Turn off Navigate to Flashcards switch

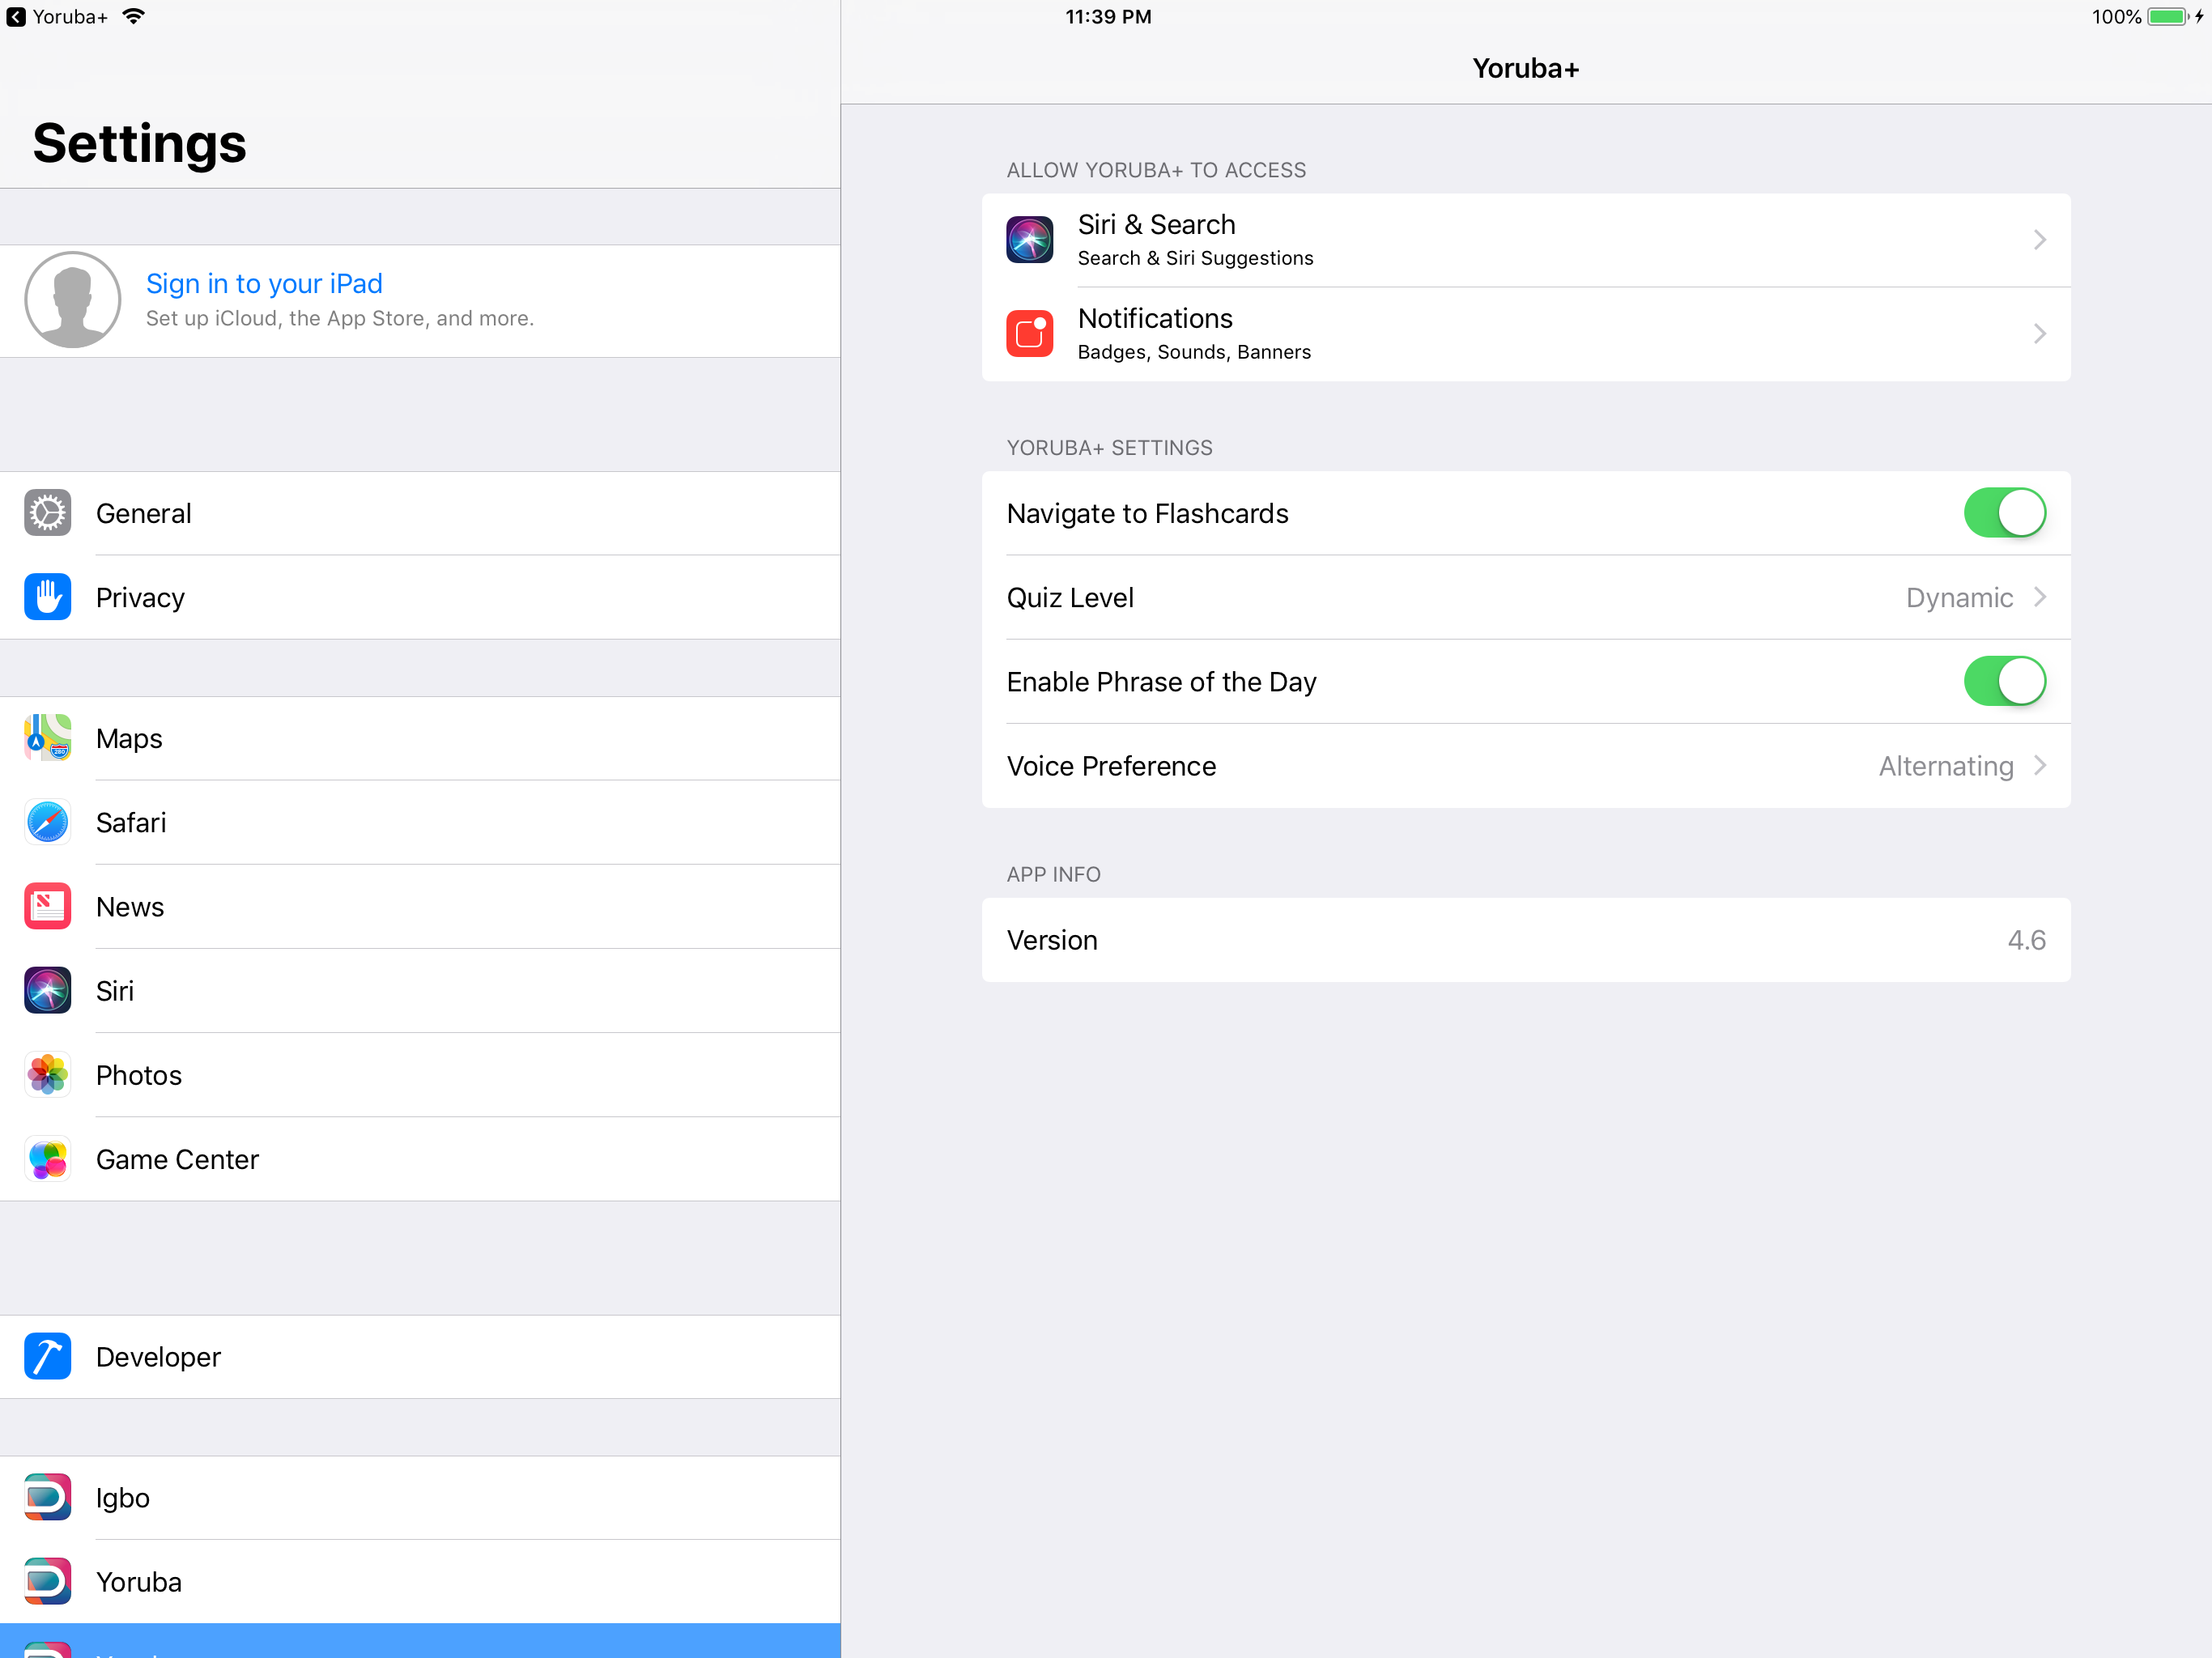[2004, 513]
